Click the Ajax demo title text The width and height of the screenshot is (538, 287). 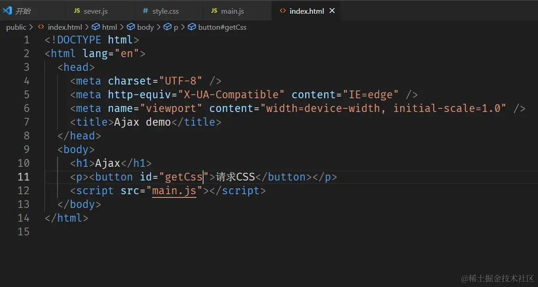tap(142, 122)
